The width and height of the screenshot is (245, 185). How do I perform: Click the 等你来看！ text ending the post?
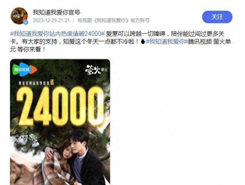coord(31,49)
